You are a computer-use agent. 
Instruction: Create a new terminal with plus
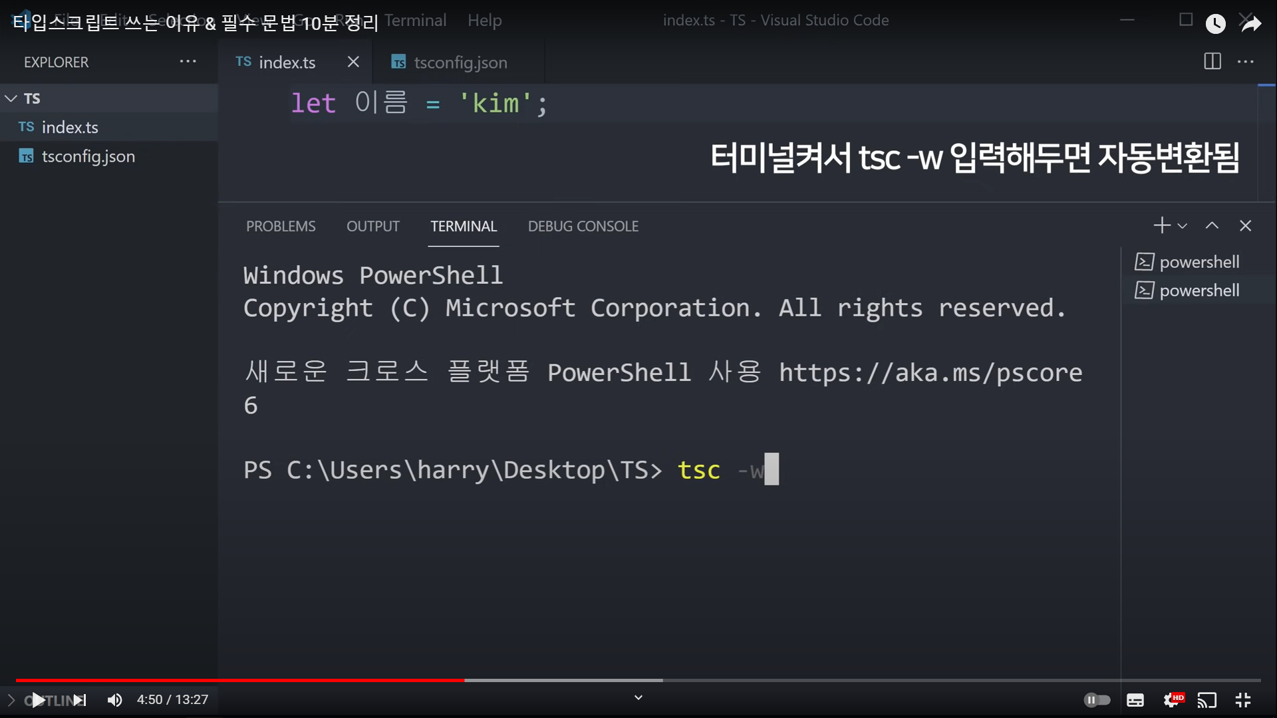tap(1162, 225)
